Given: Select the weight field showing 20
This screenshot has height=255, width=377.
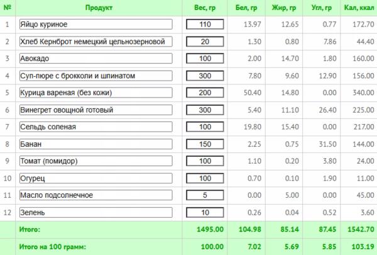Looking at the screenshot, I should coord(205,42).
